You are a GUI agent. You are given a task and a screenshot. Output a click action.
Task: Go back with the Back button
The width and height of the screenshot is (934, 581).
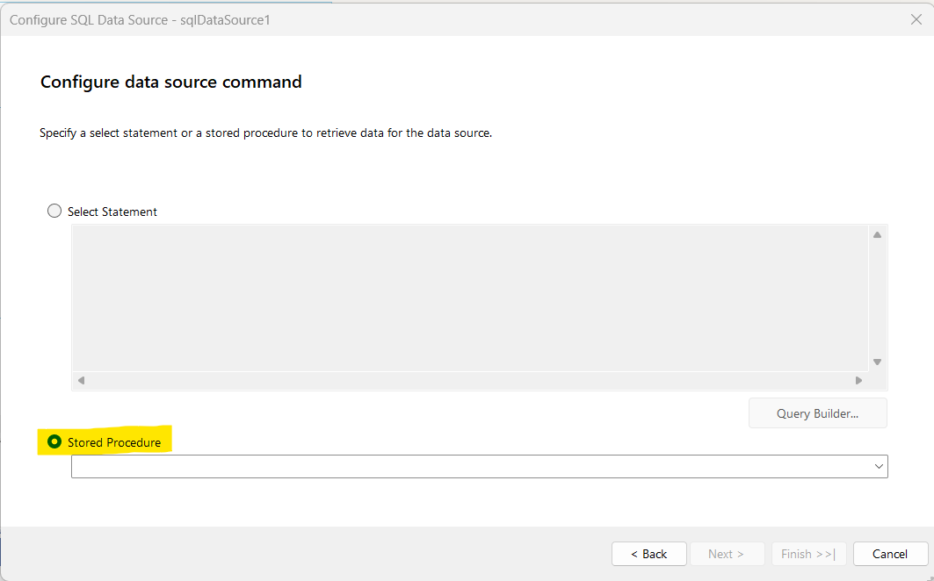[x=648, y=554]
